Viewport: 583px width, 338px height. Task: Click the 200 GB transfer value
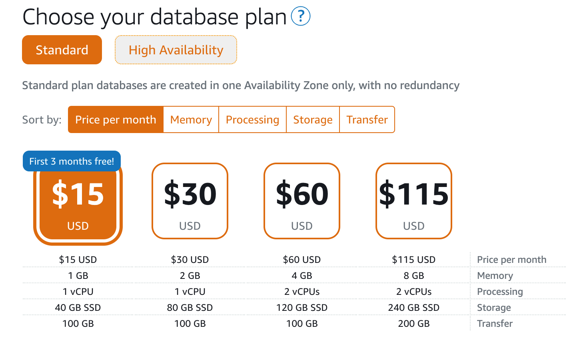pyautogui.click(x=414, y=324)
